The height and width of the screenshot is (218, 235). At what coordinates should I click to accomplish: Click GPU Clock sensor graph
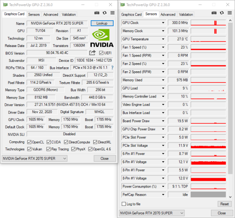[x=208, y=23]
